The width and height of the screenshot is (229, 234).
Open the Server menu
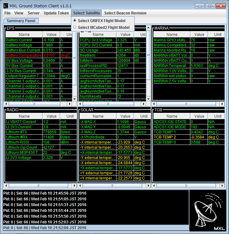pos(34,13)
